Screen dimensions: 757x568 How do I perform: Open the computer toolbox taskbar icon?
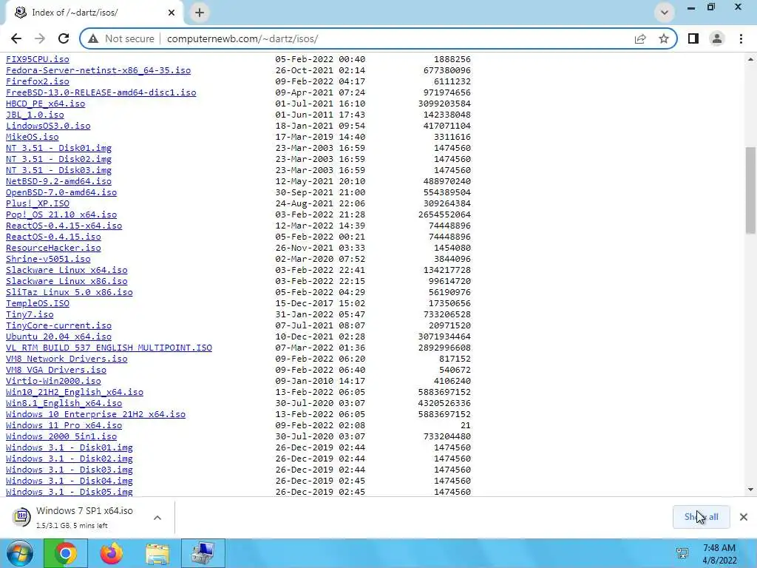[x=203, y=553]
